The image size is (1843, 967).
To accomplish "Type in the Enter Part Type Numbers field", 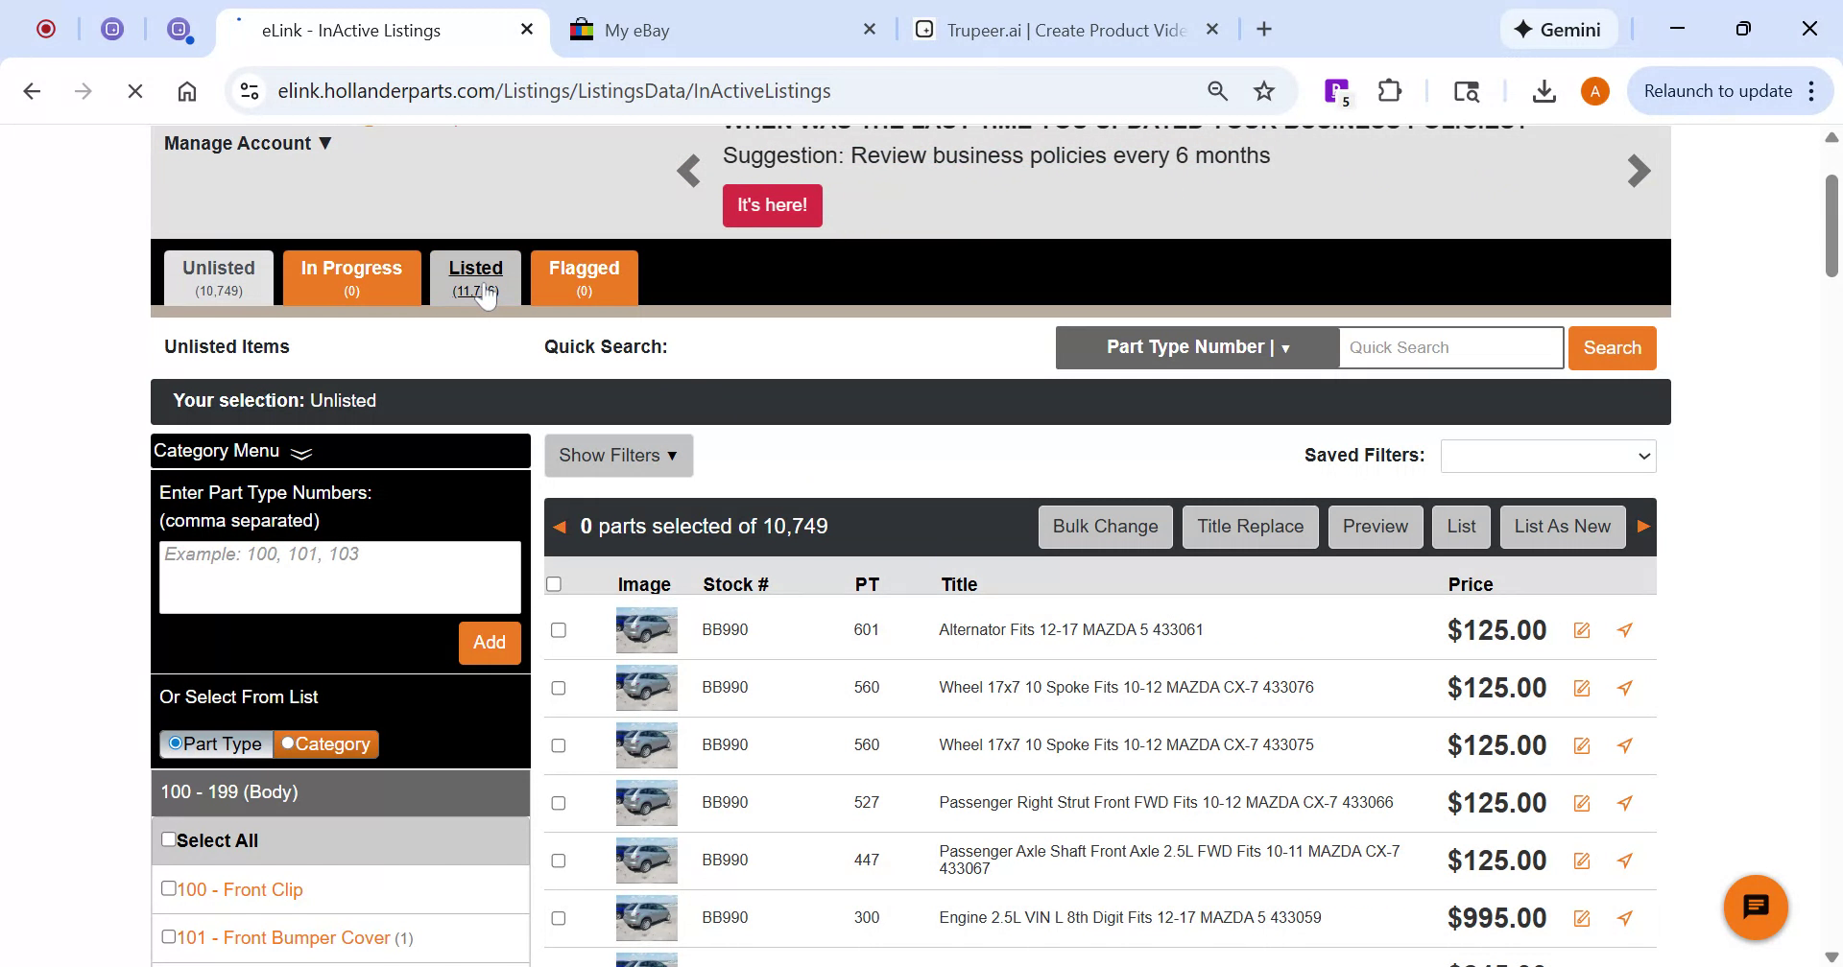I will tap(340, 576).
